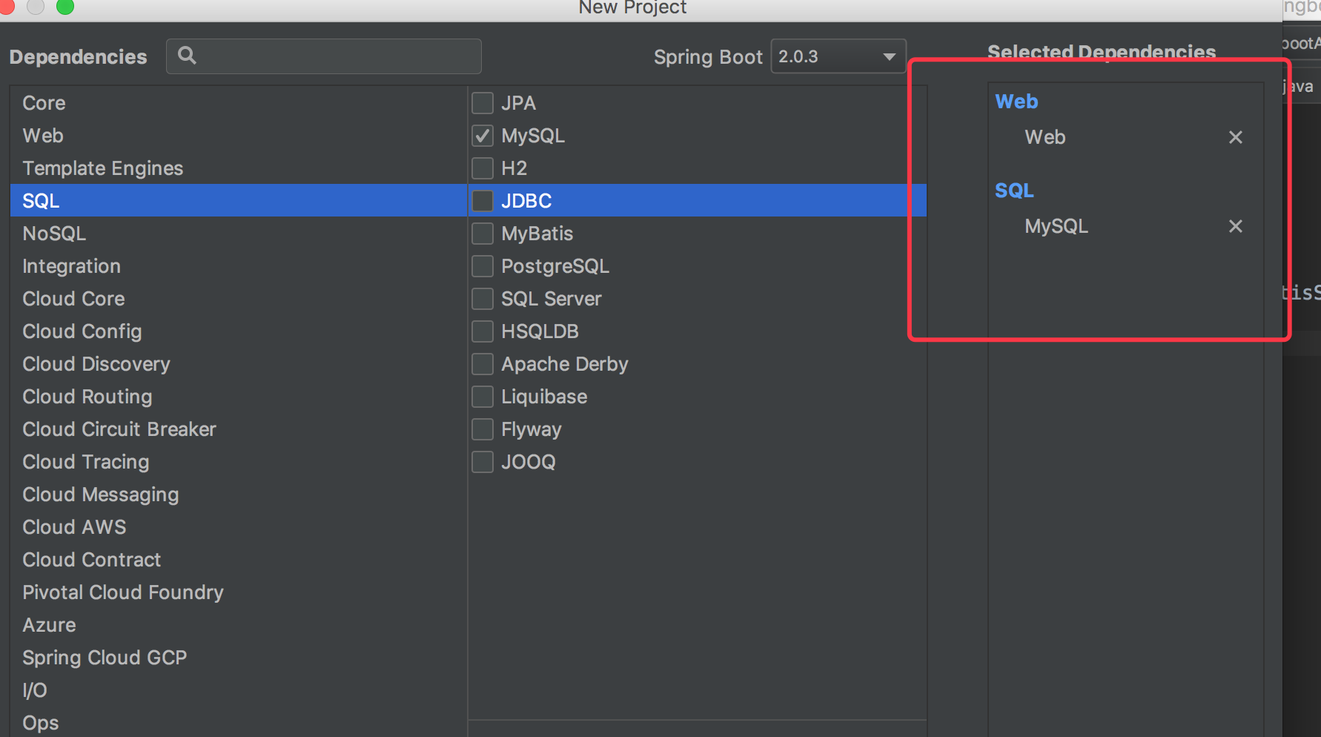Remove Web from selected dependencies
Viewport: 1321px width, 737px height.
(1235, 137)
